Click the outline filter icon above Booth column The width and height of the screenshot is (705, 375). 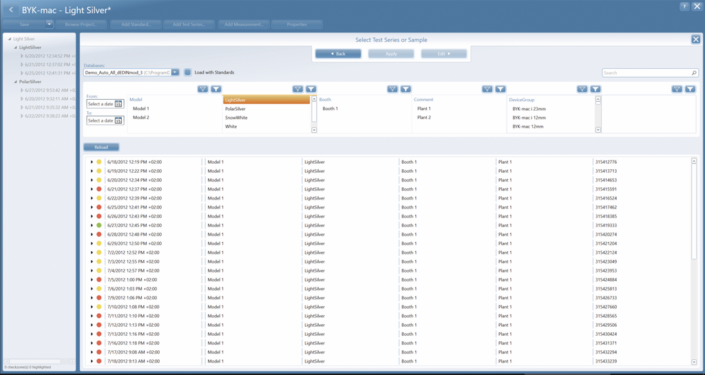392,89
